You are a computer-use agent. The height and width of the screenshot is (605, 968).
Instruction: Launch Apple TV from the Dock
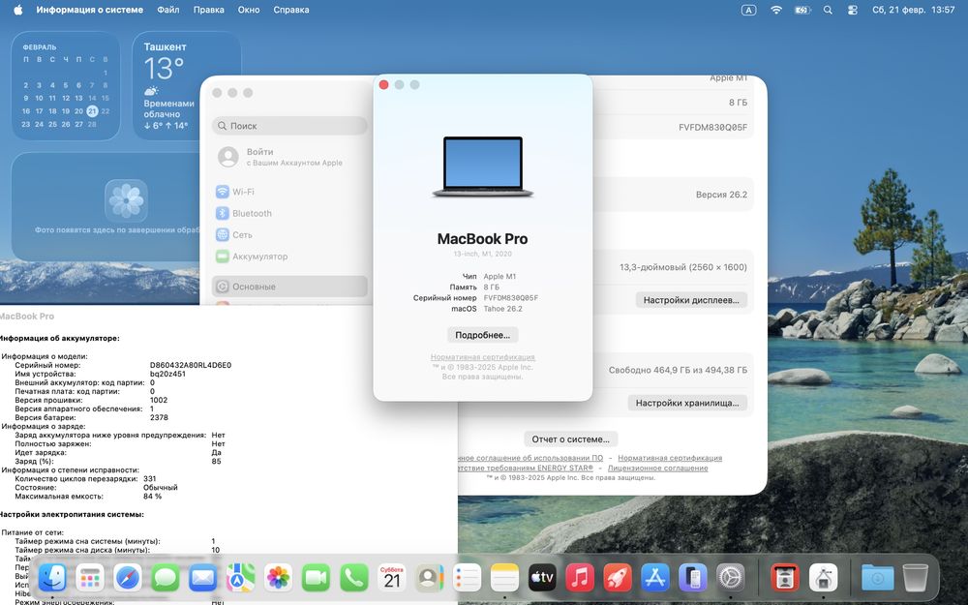point(542,578)
